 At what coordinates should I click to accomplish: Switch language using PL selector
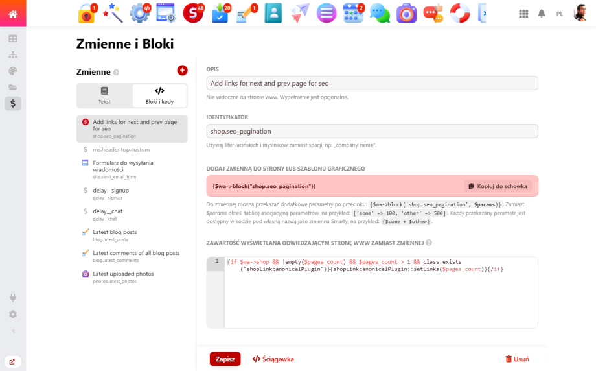pyautogui.click(x=560, y=14)
